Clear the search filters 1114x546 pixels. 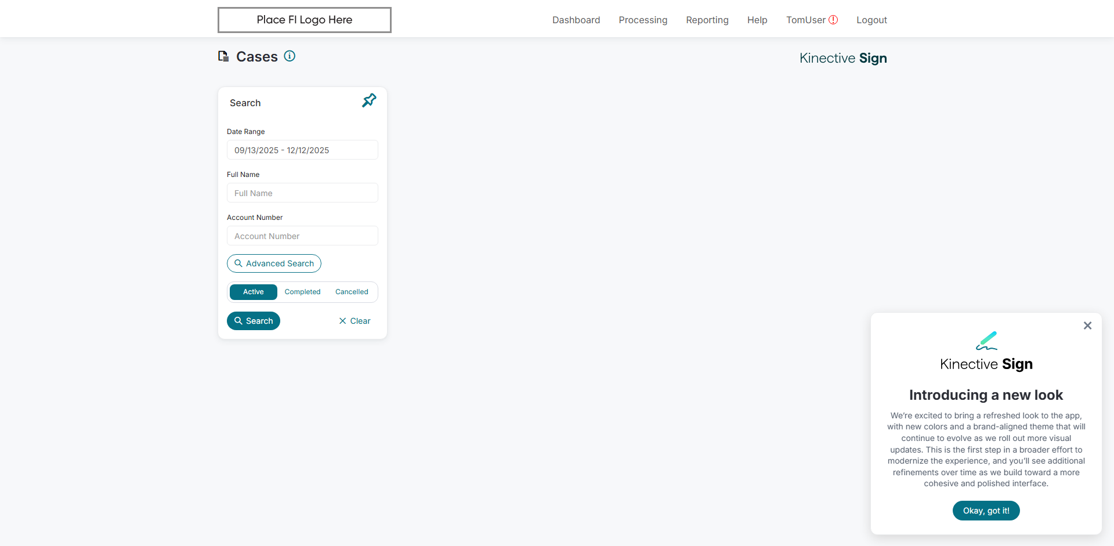point(355,321)
